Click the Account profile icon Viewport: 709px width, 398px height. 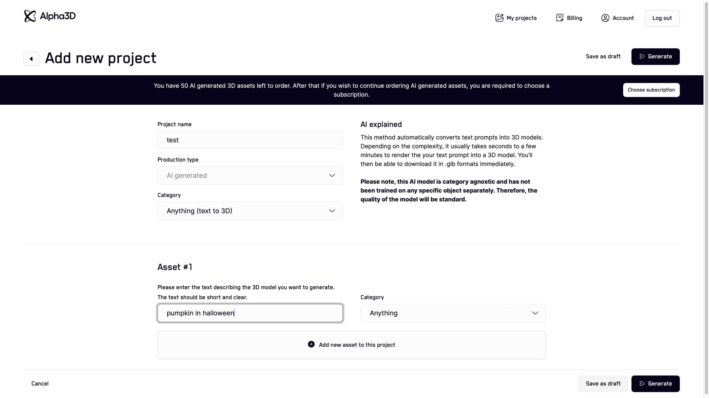[x=605, y=18]
